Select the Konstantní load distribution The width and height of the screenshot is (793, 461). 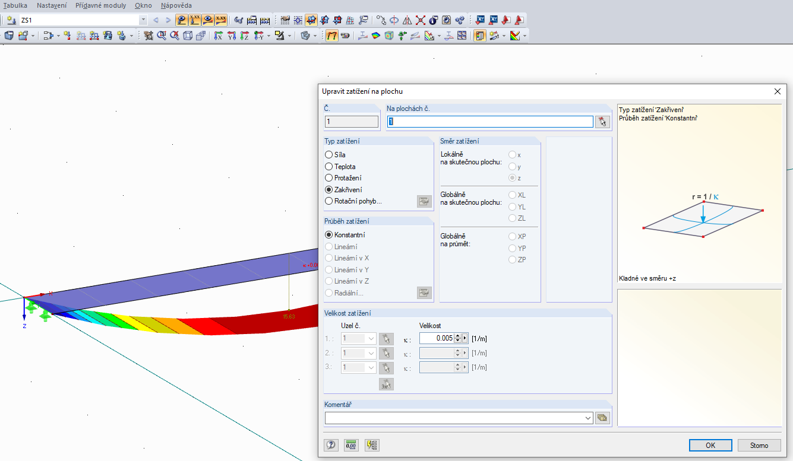(x=345, y=235)
